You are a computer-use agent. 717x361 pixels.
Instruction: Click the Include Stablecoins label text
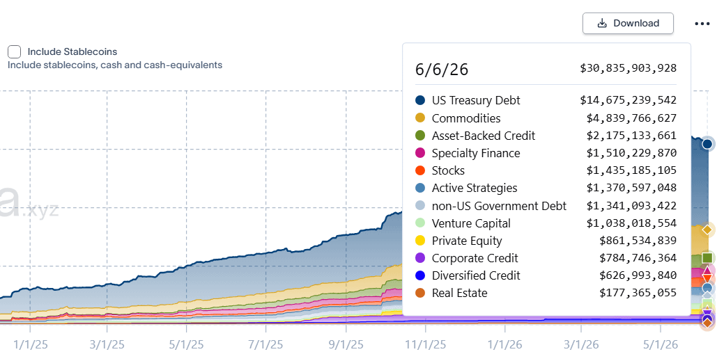(72, 51)
